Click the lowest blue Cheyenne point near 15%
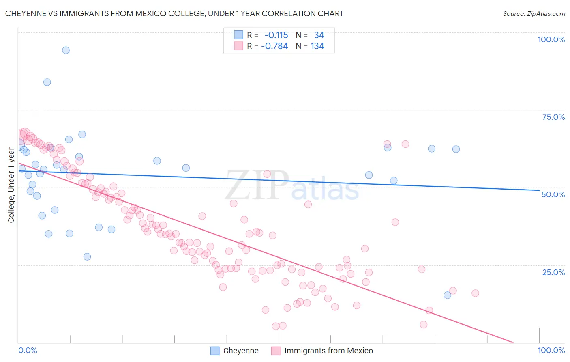The width and height of the screenshot is (570, 362). (x=447, y=295)
